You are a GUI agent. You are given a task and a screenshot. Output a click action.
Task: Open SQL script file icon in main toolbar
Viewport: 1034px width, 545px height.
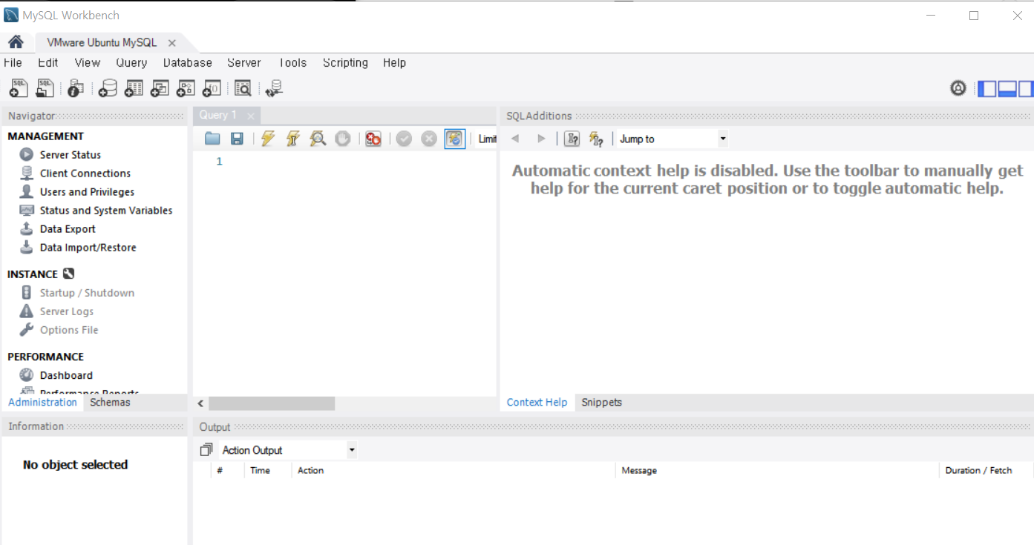[x=45, y=88]
